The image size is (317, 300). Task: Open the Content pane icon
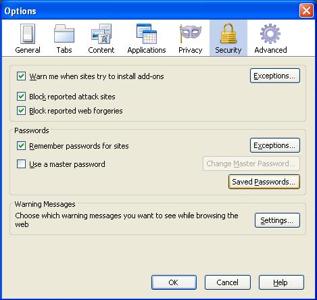tap(101, 34)
